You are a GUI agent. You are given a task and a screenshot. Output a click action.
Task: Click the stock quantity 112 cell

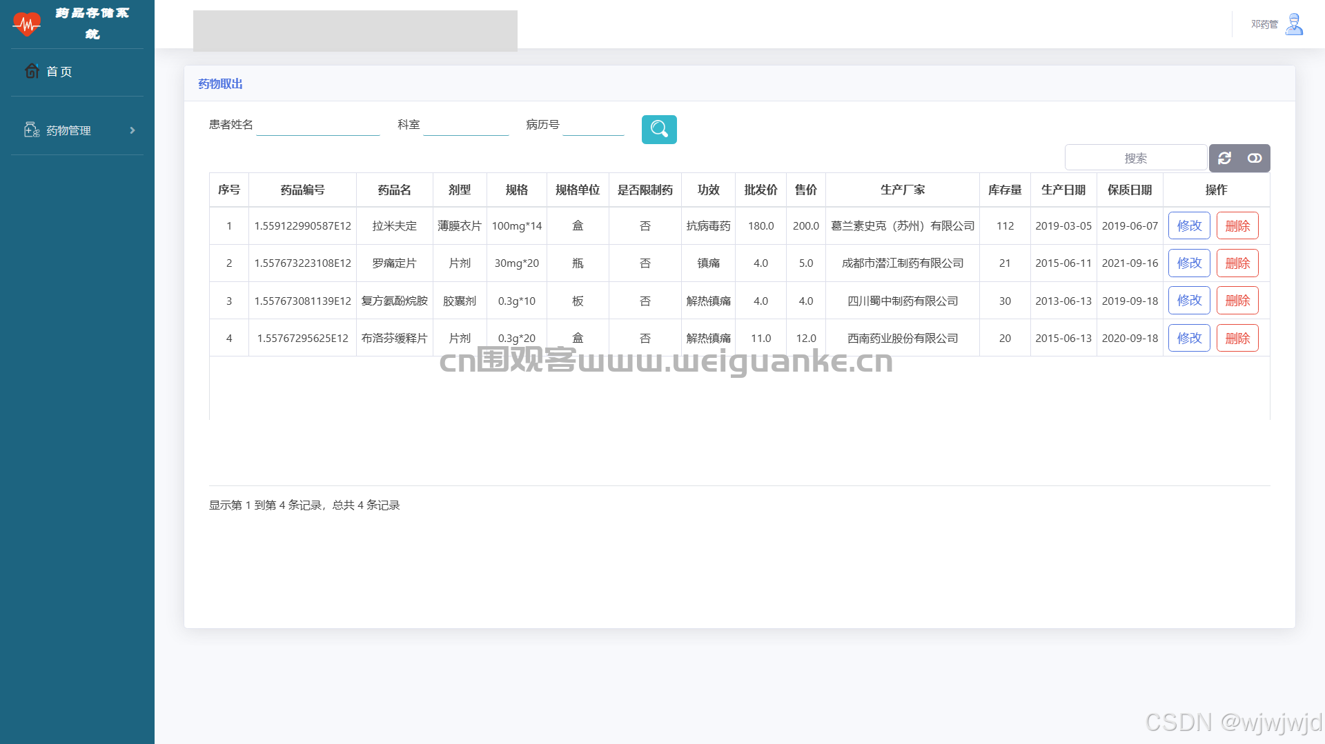[x=1005, y=226]
